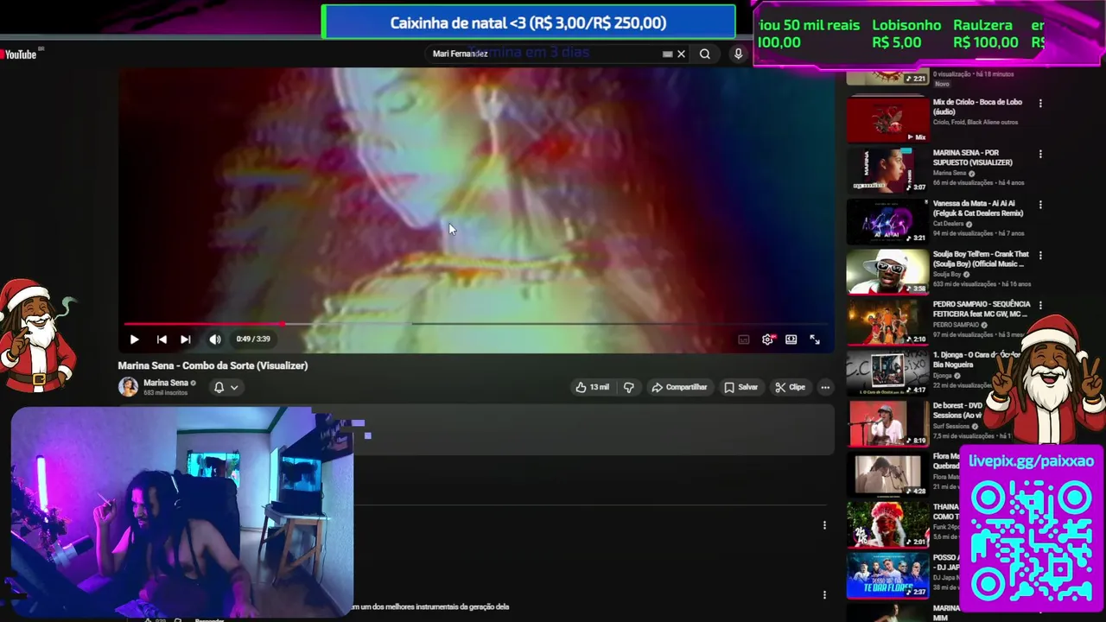Open first comment's three-dot options menu
The width and height of the screenshot is (1106, 622).
[824, 525]
